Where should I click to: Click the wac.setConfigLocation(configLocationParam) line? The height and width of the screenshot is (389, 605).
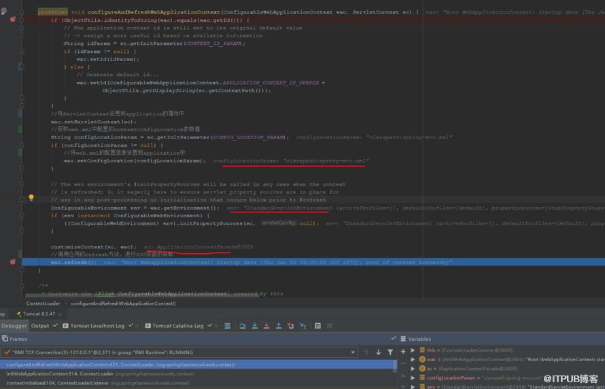135,161
